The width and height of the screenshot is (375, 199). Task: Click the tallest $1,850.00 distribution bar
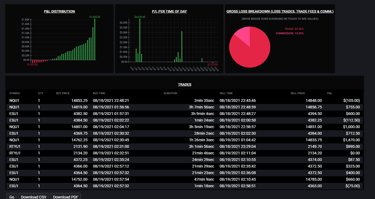[95, 39]
